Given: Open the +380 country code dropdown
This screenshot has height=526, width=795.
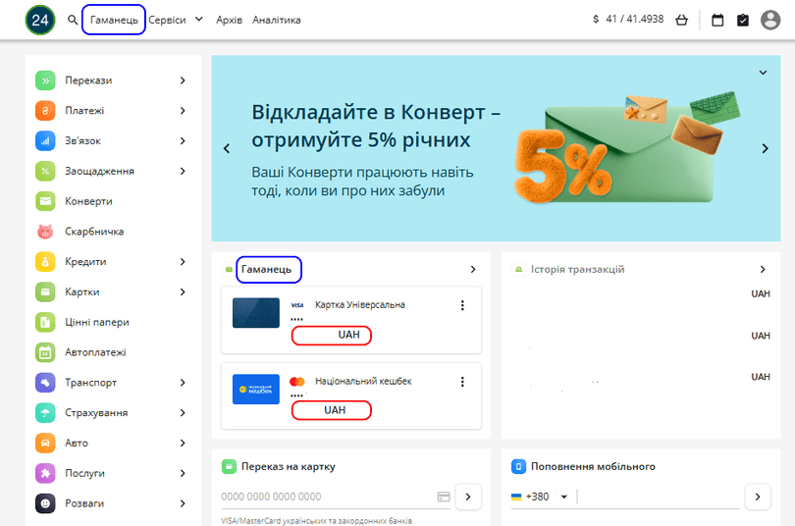Looking at the screenshot, I should coord(564,498).
